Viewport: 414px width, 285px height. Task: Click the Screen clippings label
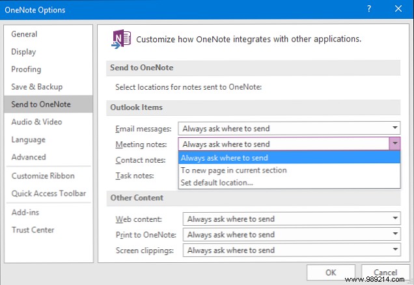pos(145,251)
